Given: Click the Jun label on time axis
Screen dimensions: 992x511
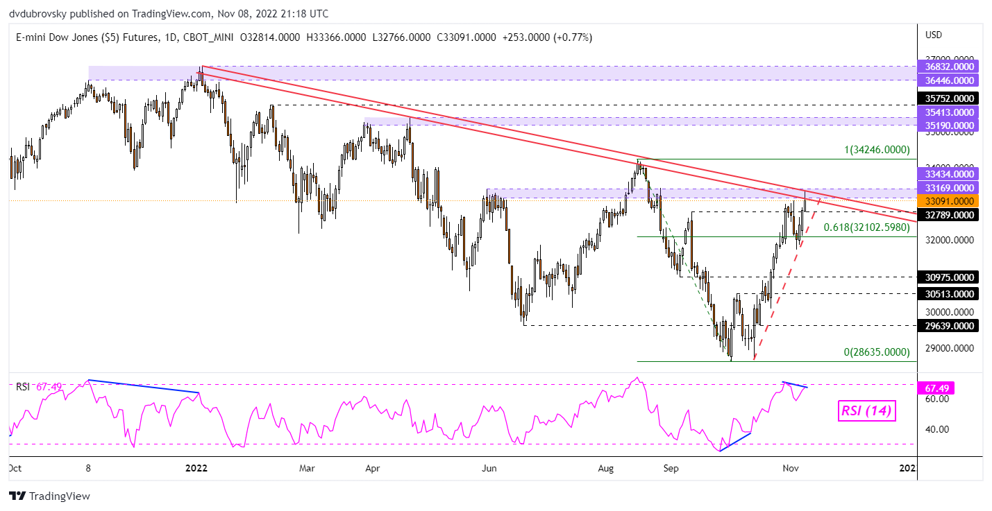Looking at the screenshot, I should point(489,468).
